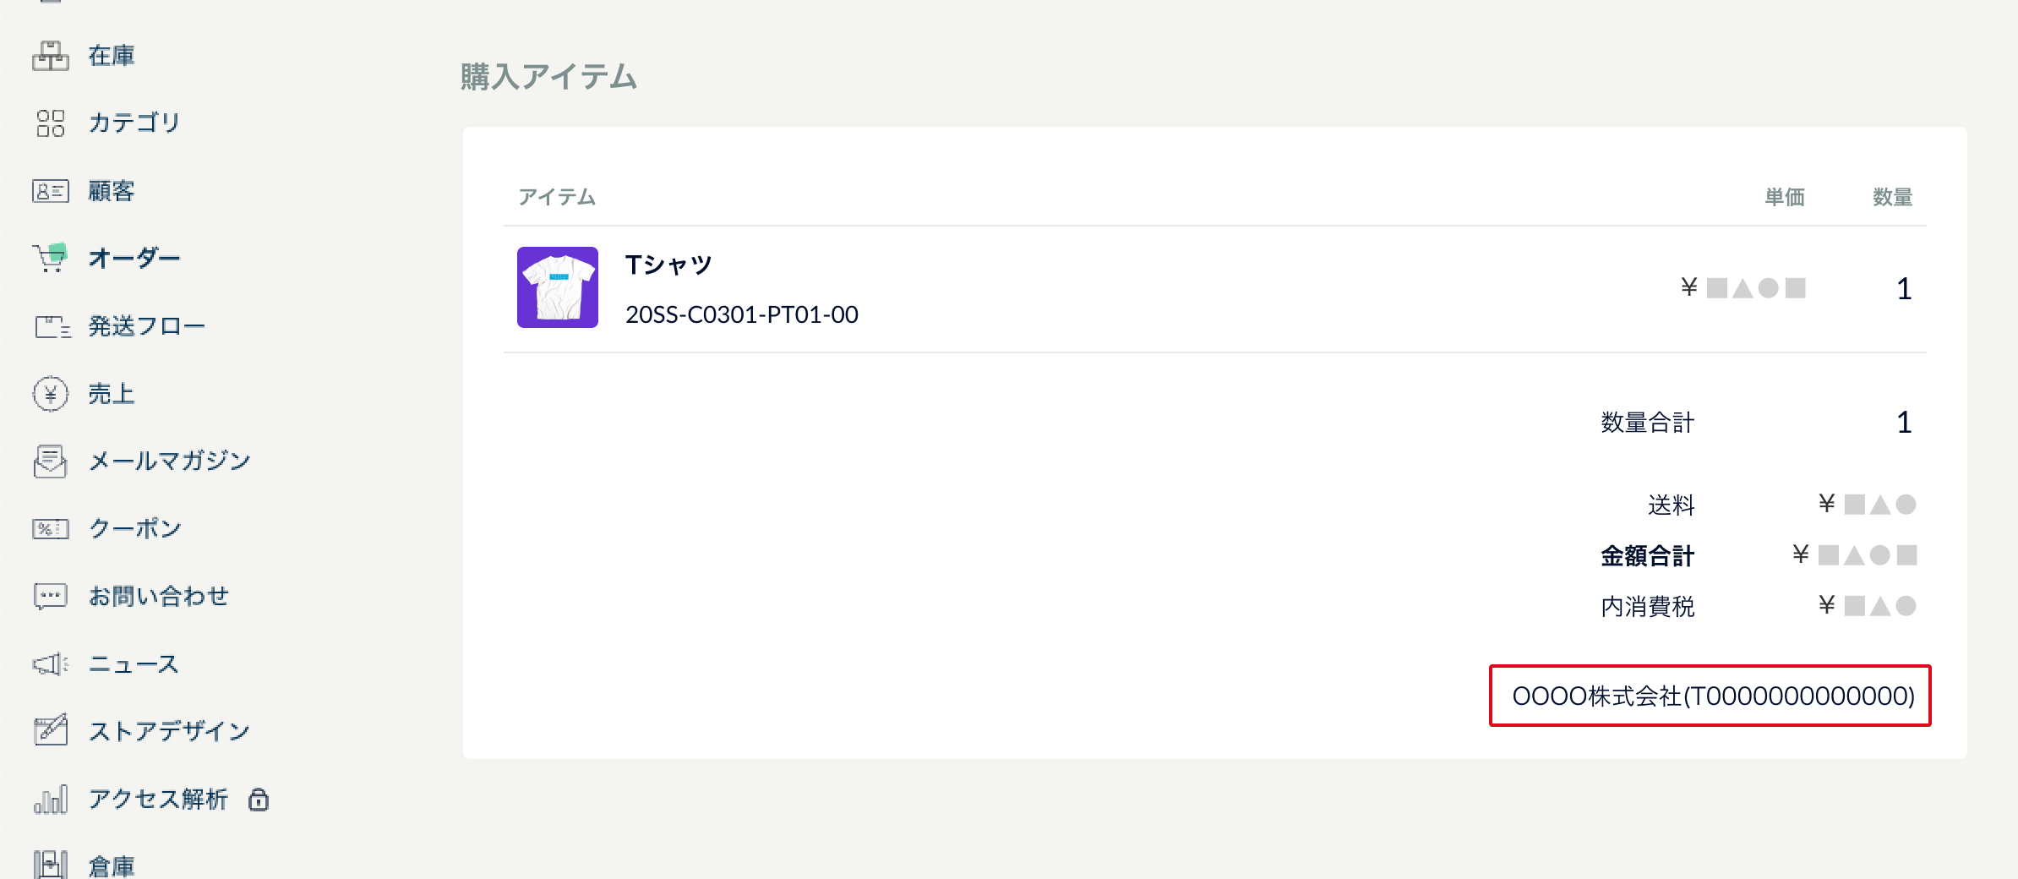Click the ストアデザイン pencil icon
The width and height of the screenshot is (2018, 879).
coord(51,730)
